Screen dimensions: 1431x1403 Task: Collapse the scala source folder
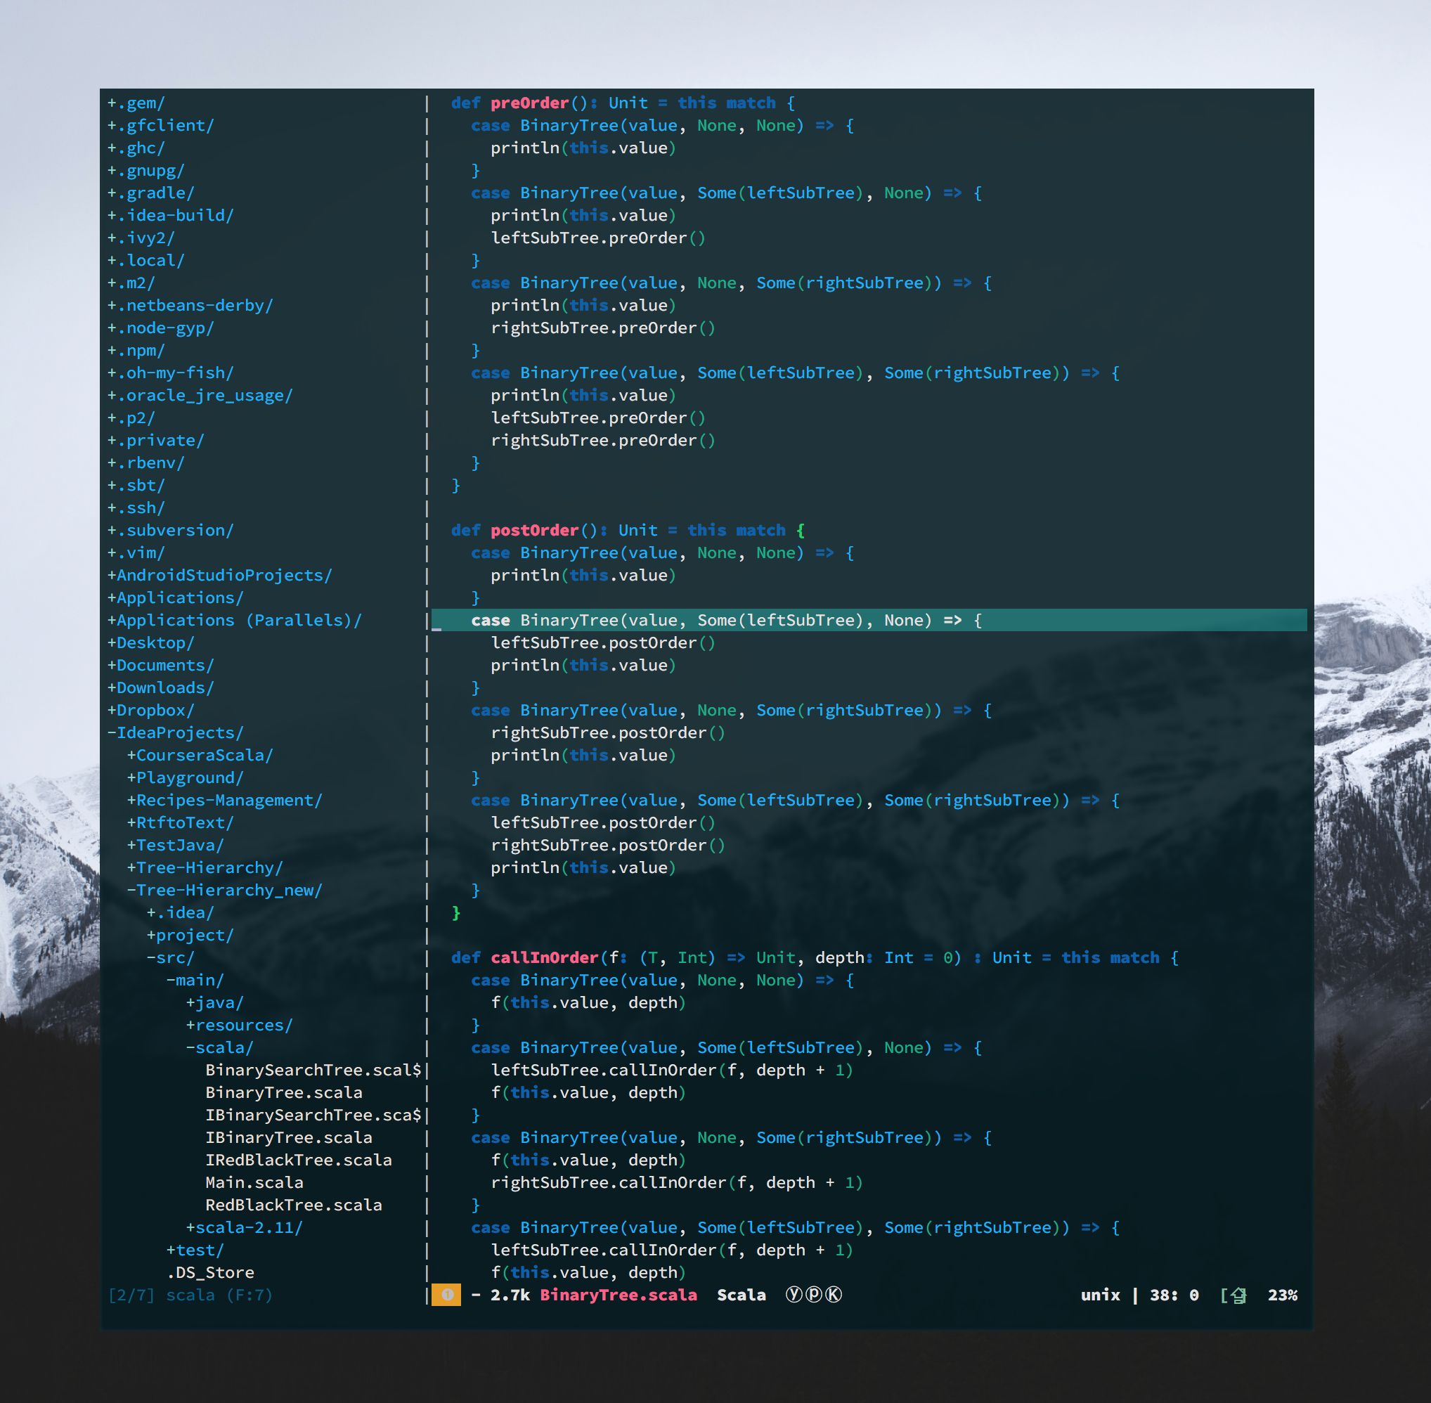click(219, 1047)
